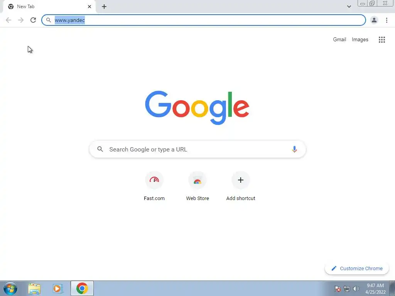Click the Add shortcut plus tile

(241, 180)
